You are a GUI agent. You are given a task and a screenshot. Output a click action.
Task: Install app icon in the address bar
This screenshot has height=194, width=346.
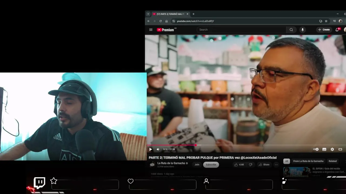click(x=321, y=21)
